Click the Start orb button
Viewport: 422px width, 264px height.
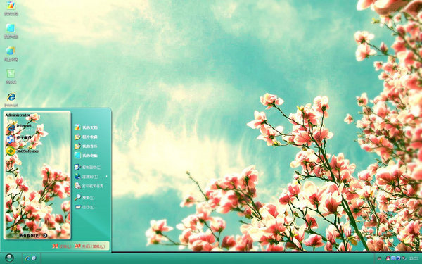click(x=9, y=258)
